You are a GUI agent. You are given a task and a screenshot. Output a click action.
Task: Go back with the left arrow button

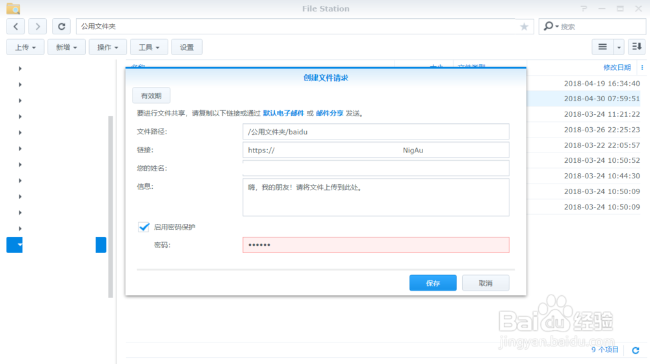(x=16, y=27)
